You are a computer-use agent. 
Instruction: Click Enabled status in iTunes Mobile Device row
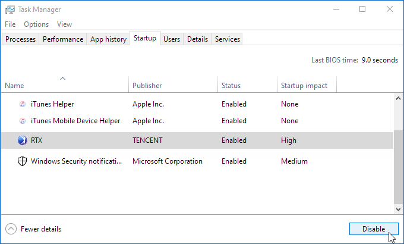point(234,121)
